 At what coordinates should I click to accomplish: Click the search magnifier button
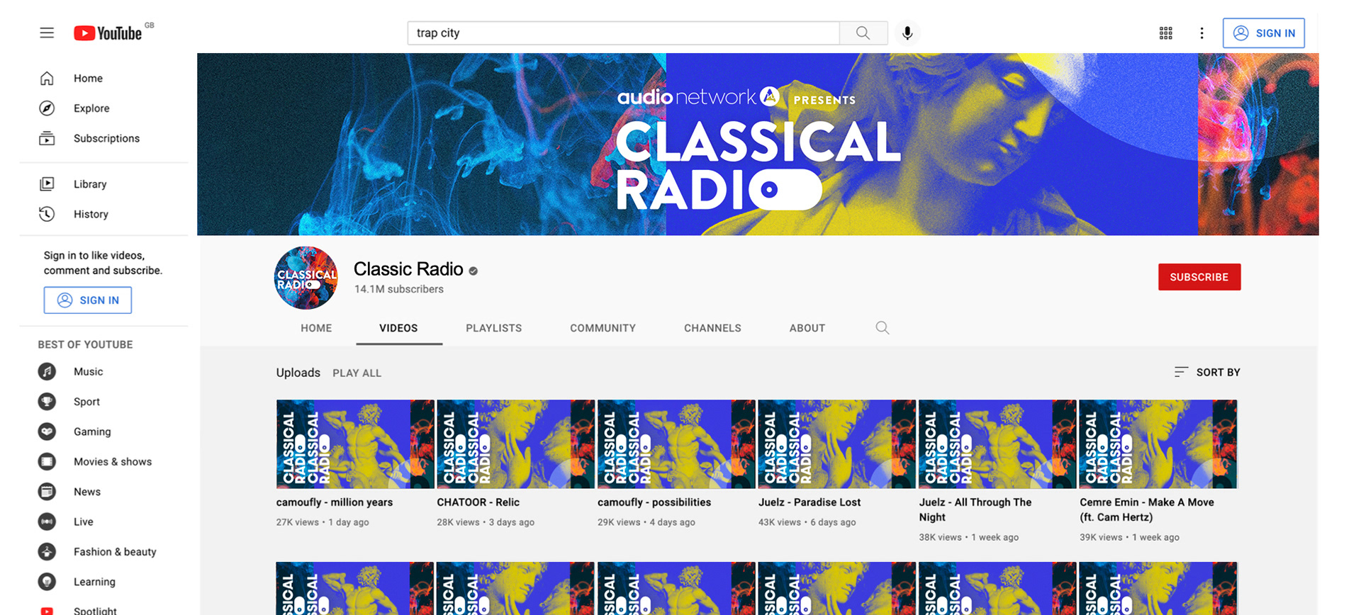click(x=863, y=33)
